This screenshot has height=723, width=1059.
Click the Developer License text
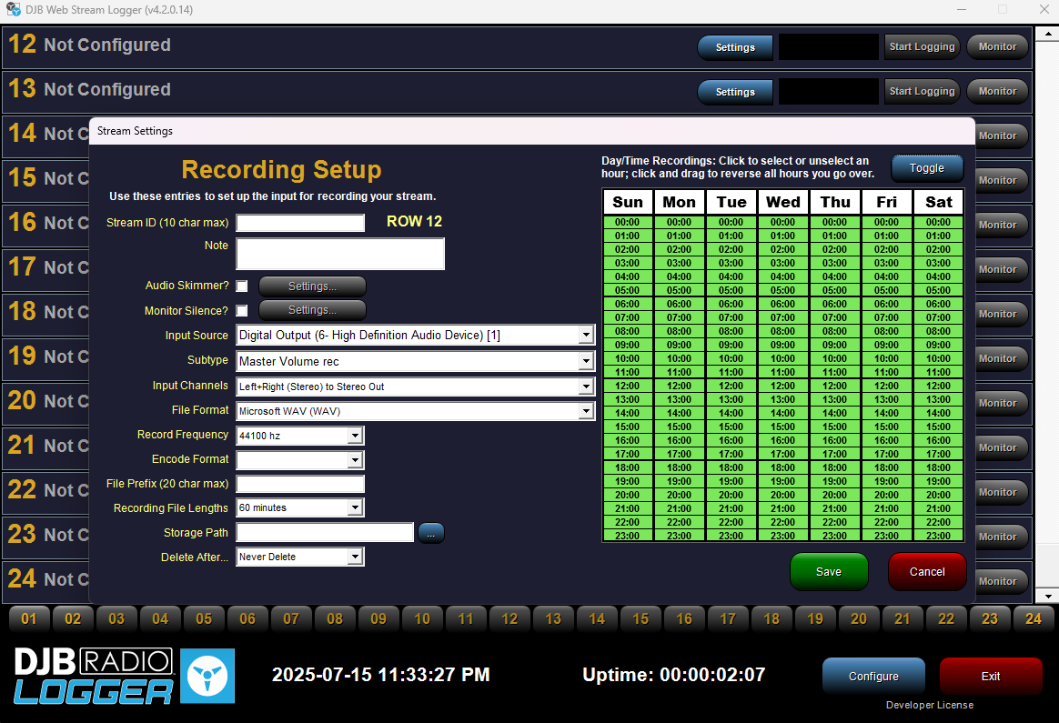click(x=929, y=705)
